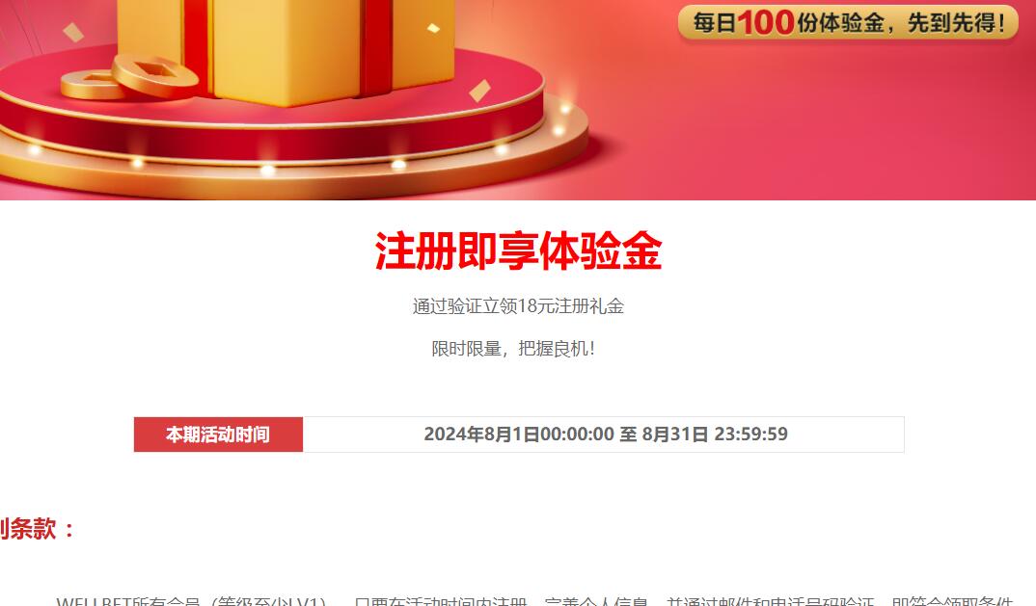Click the red heading 注册即享体验金
The height and width of the screenshot is (606, 1036).
coord(518,250)
